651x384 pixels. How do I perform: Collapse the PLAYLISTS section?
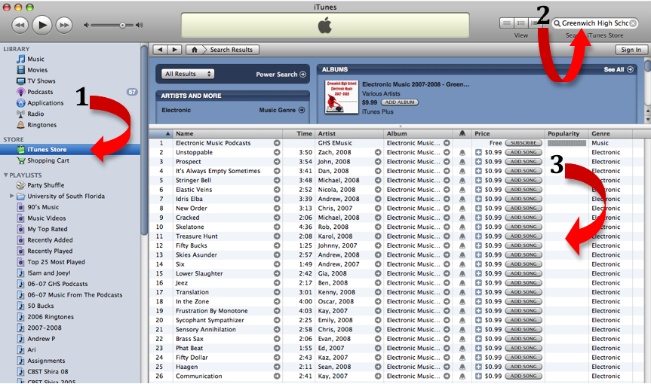click(6, 175)
